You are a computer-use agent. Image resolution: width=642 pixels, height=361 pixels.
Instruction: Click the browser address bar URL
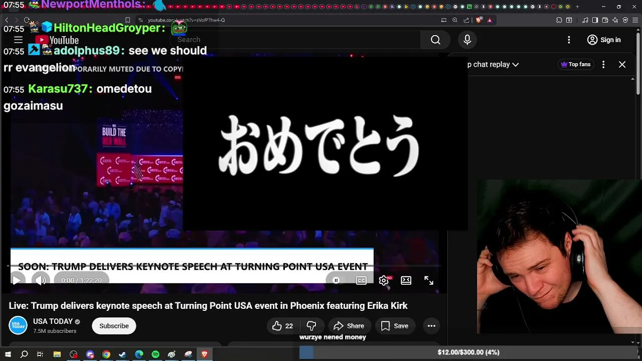[187, 20]
